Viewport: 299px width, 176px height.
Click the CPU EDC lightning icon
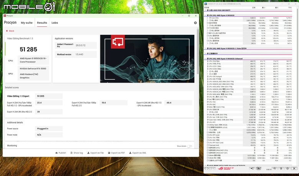coord(208,104)
